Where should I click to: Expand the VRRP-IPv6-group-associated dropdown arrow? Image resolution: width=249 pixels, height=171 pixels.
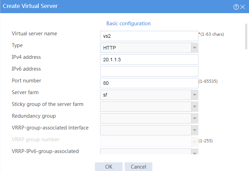(195, 152)
